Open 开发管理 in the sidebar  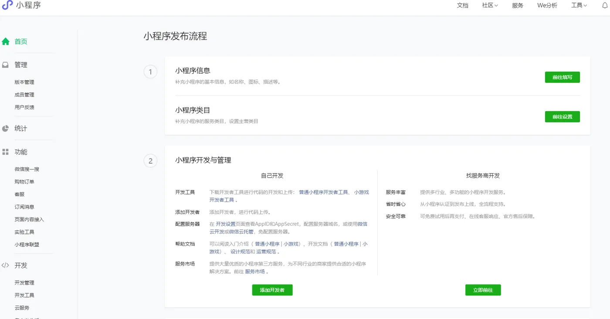click(x=24, y=283)
